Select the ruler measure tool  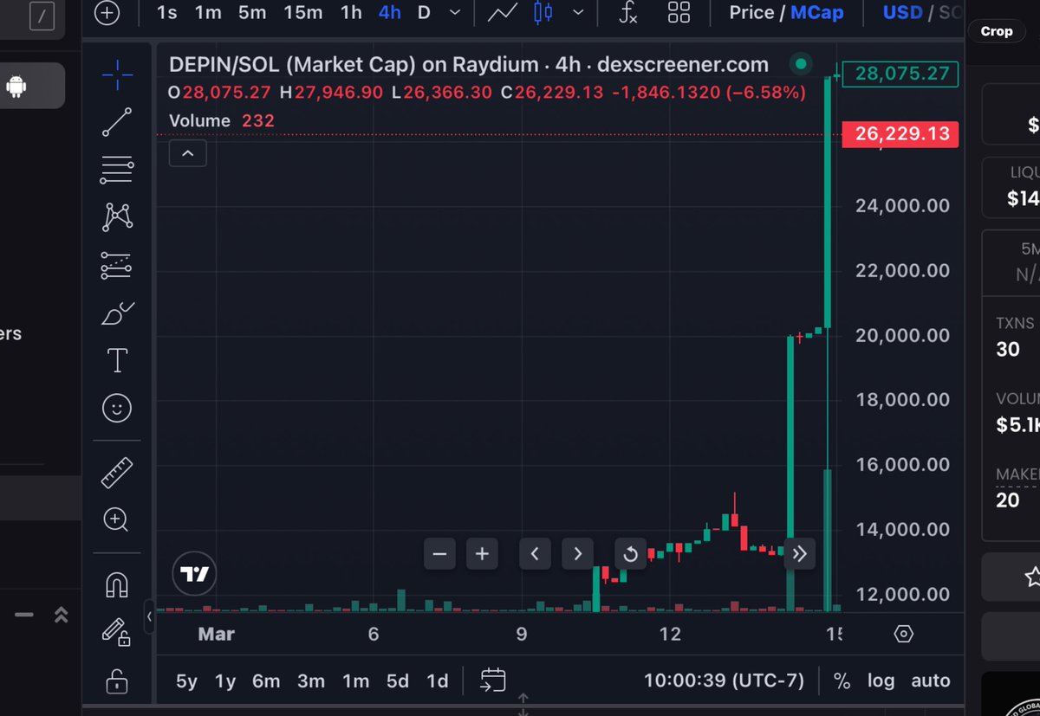coord(117,473)
